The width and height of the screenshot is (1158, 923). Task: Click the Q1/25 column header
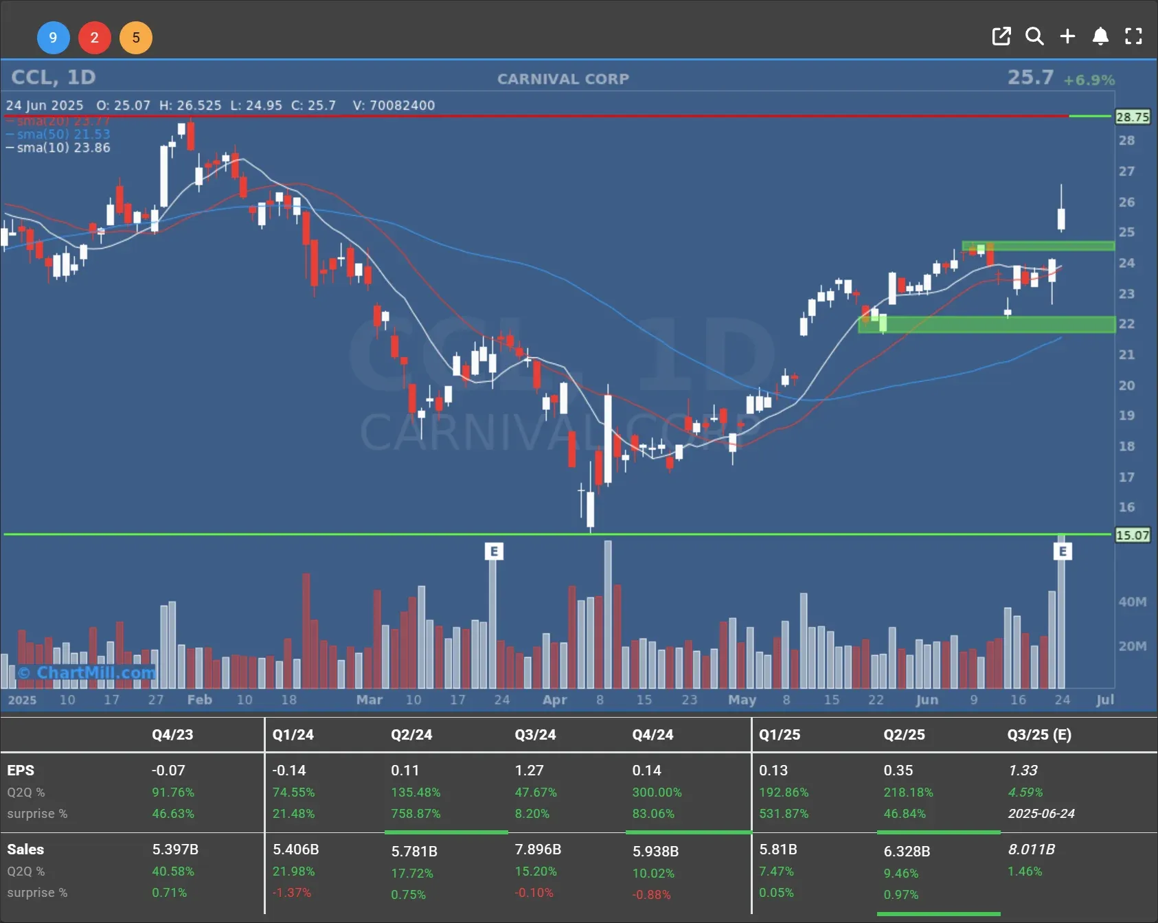tap(780, 734)
